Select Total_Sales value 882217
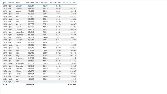The image size is (167, 94). coord(31,40)
